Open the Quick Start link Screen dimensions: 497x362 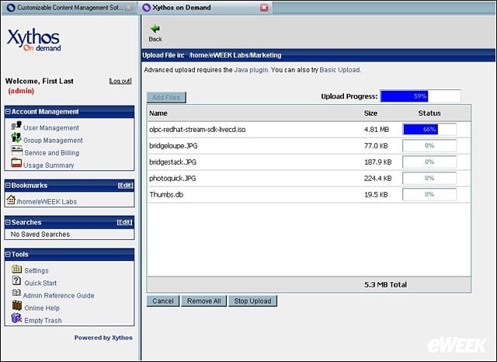(x=40, y=283)
